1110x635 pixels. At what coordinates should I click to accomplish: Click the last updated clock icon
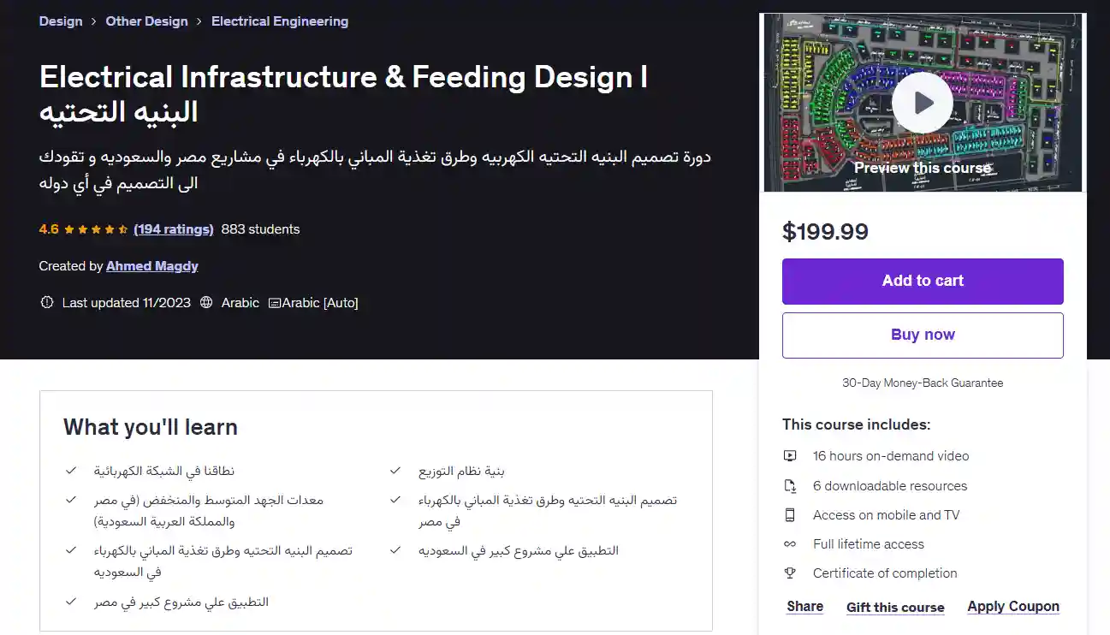pos(47,302)
